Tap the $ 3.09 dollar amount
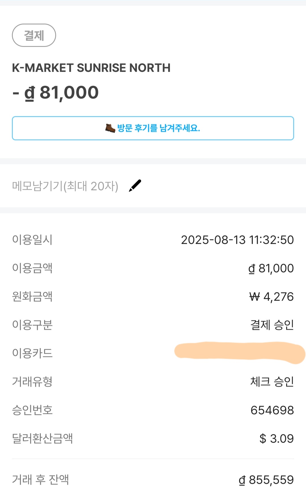Screen dimensions: 306x496 [x=276, y=439]
